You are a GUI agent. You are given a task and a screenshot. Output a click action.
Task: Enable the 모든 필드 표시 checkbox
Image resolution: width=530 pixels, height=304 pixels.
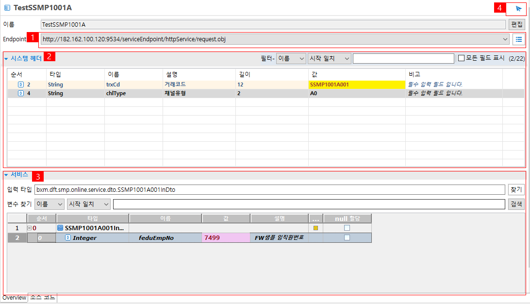462,58
